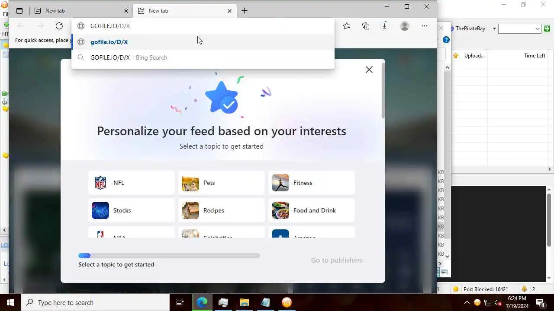Click the Port Blocked: 16421 status entry
This screenshot has height=311, width=554.
click(486, 289)
